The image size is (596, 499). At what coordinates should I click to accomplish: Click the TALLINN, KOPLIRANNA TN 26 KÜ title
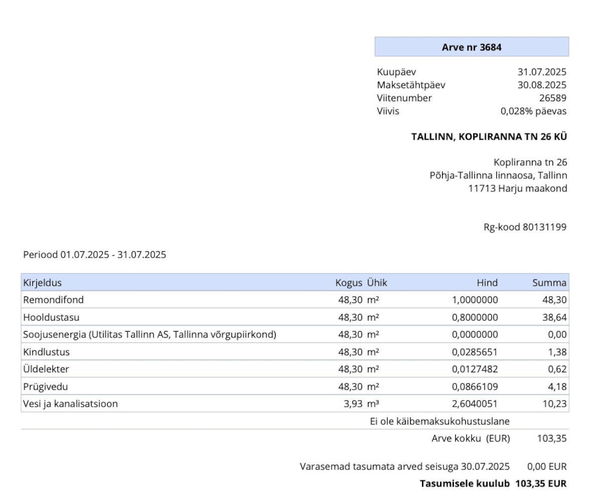pyautogui.click(x=489, y=137)
